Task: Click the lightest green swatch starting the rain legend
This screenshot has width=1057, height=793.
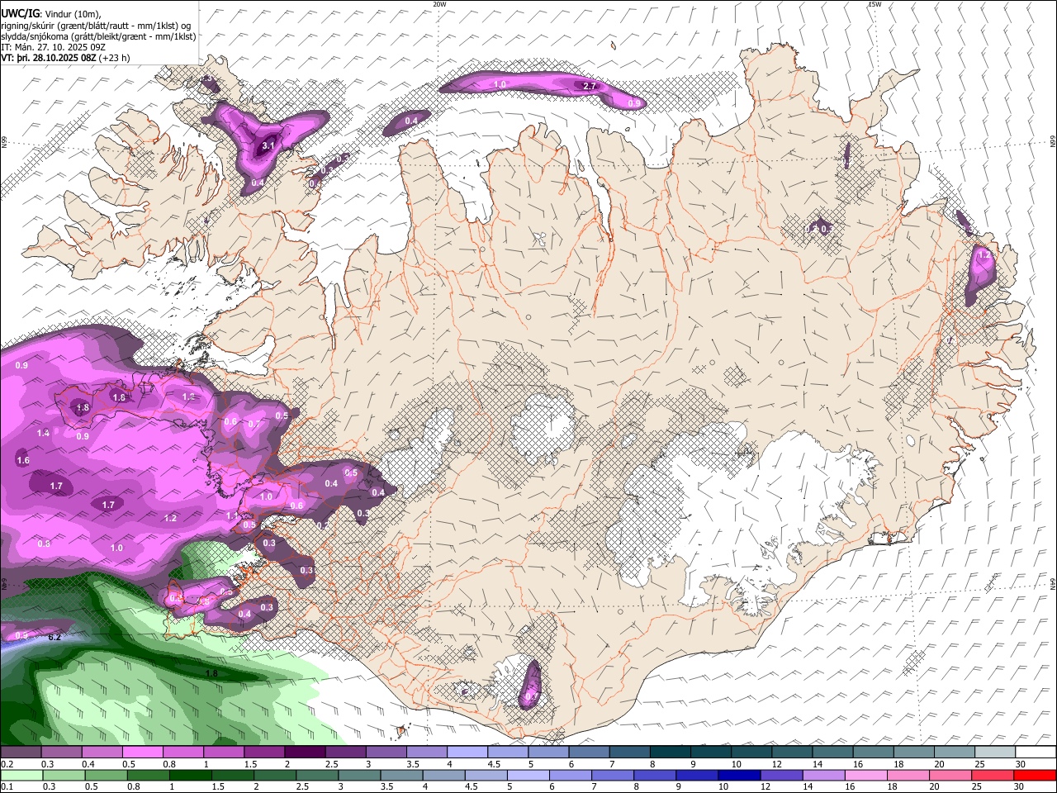Action: [21, 775]
